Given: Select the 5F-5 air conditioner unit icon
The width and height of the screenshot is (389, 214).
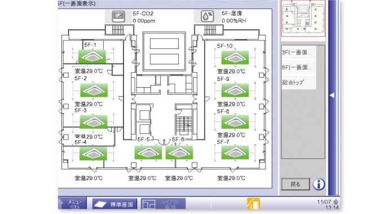Looking at the screenshot, I should tap(148, 152).
